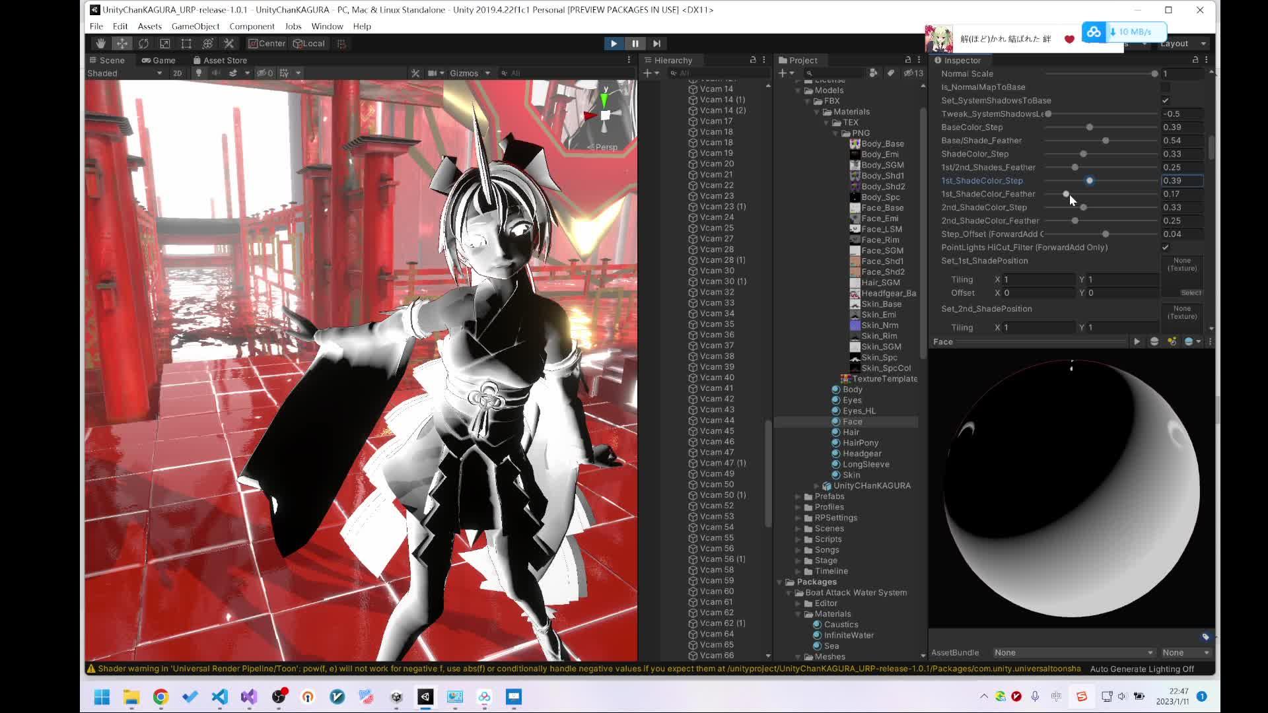Select the Rect transform tool
Viewport: 1268px width, 713px height.
186,44
